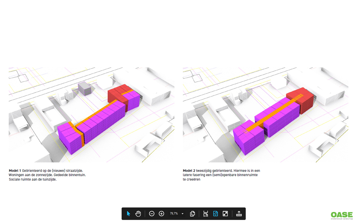Choose the fit to width icon
Screen dimensions: 357x221
[x=206, y=214]
